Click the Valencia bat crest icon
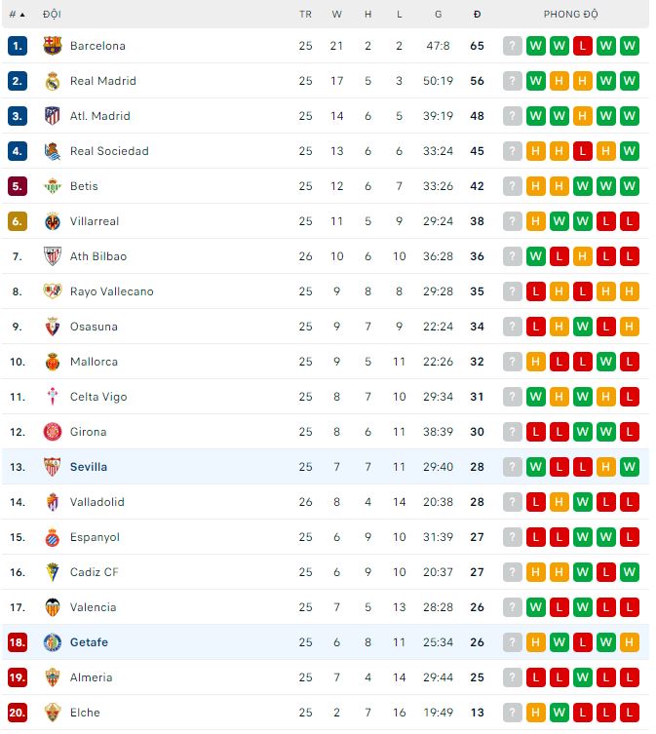 tap(53, 607)
